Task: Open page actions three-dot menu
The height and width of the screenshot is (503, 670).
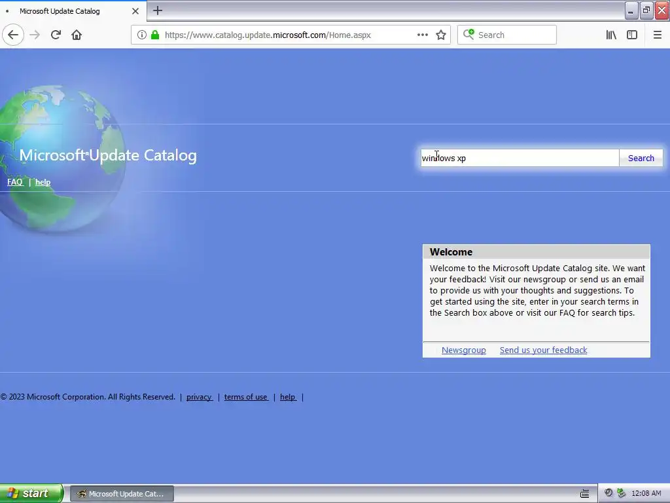Action: click(x=423, y=35)
